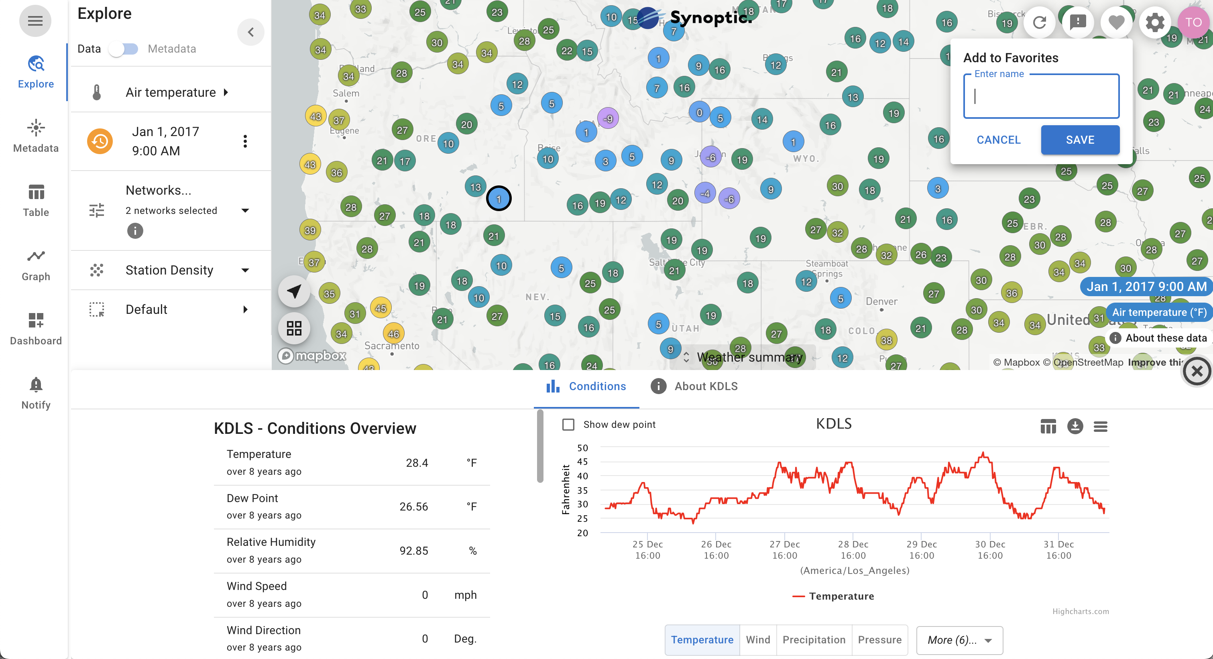
Task: Click the conditions panel vertical scrollbar
Action: (539, 447)
